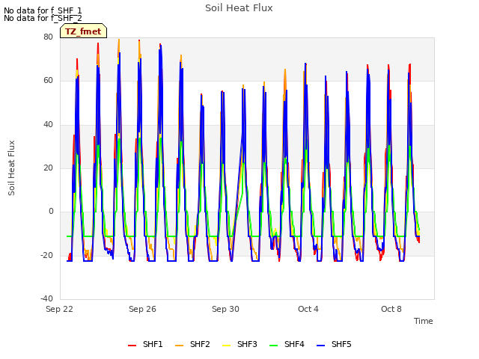Click the 80 y-axis tick label
This screenshot has width=479, height=359.
coord(48,37)
